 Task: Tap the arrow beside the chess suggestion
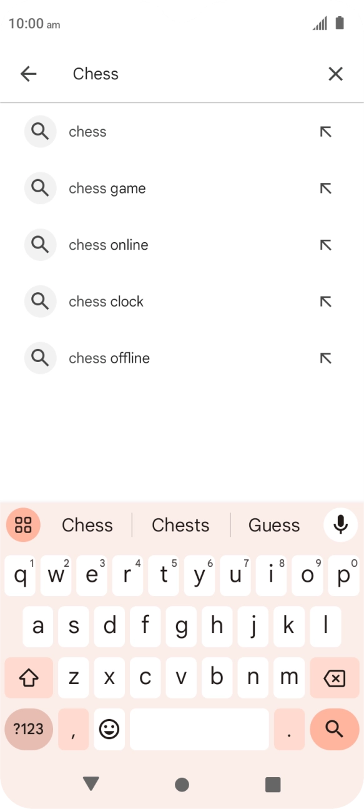(x=325, y=132)
